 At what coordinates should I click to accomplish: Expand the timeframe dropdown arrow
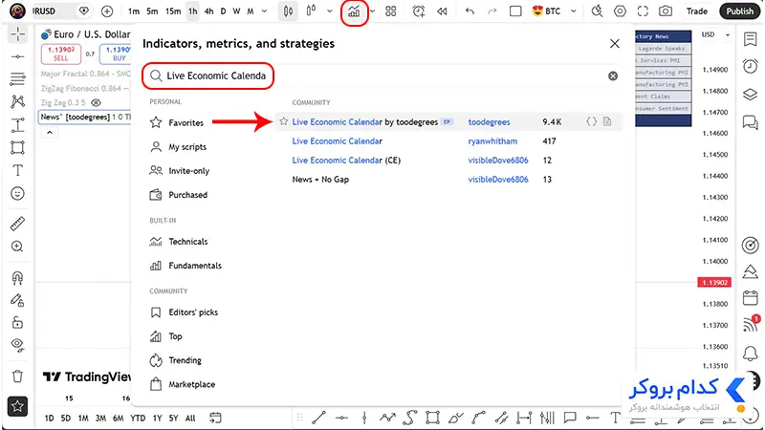265,11
